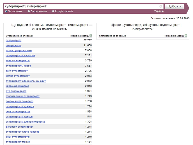The width and height of the screenshot is (193, 145).
Task: Click the value '2 083' in the table
Action: (88, 76)
